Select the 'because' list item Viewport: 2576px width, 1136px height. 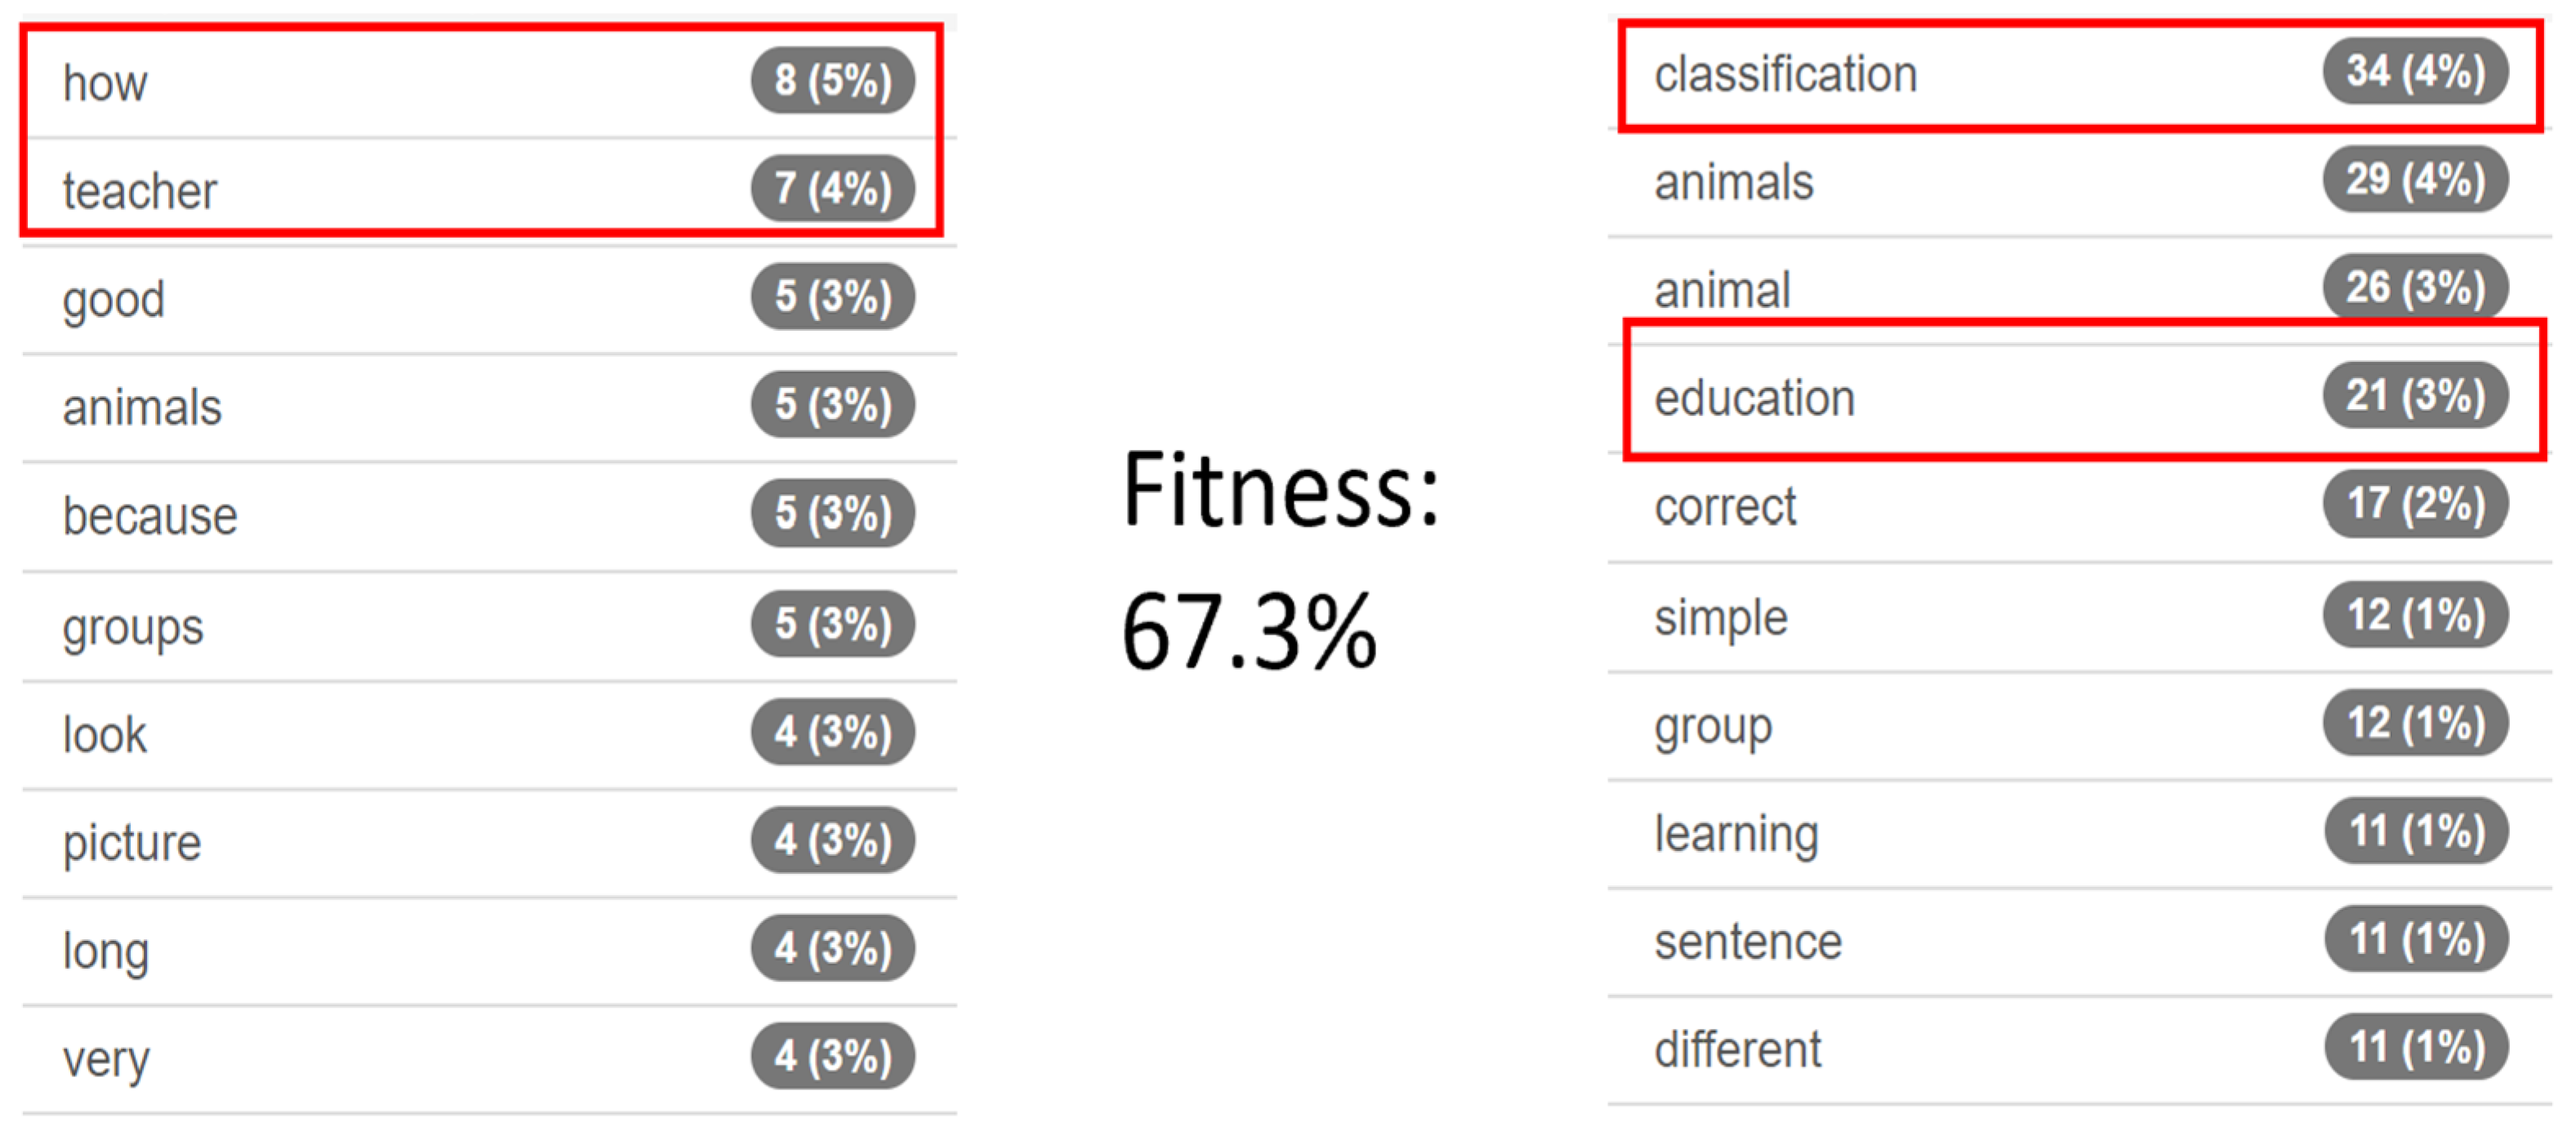pos(150,516)
